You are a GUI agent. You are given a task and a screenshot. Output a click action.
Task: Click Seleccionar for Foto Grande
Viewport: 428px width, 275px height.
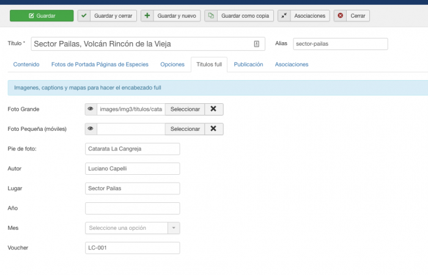tap(185, 109)
